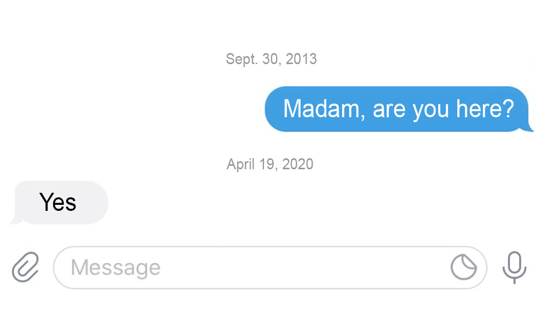Click the Sept. 30, 2013 date label
This screenshot has height=321, width=541.
tap(271, 59)
